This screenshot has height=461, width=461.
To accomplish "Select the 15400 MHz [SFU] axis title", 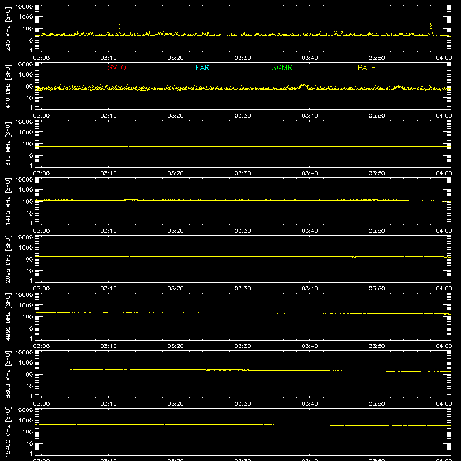I will [7, 432].
